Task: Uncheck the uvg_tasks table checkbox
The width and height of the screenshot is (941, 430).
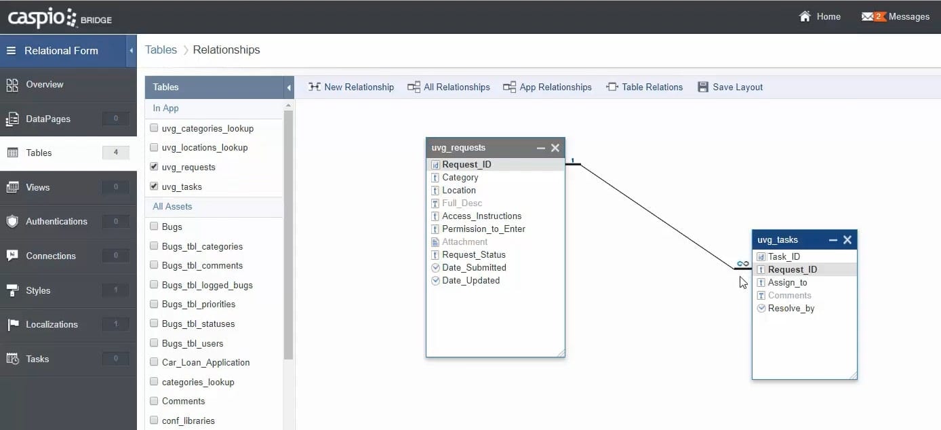Action: click(x=154, y=187)
